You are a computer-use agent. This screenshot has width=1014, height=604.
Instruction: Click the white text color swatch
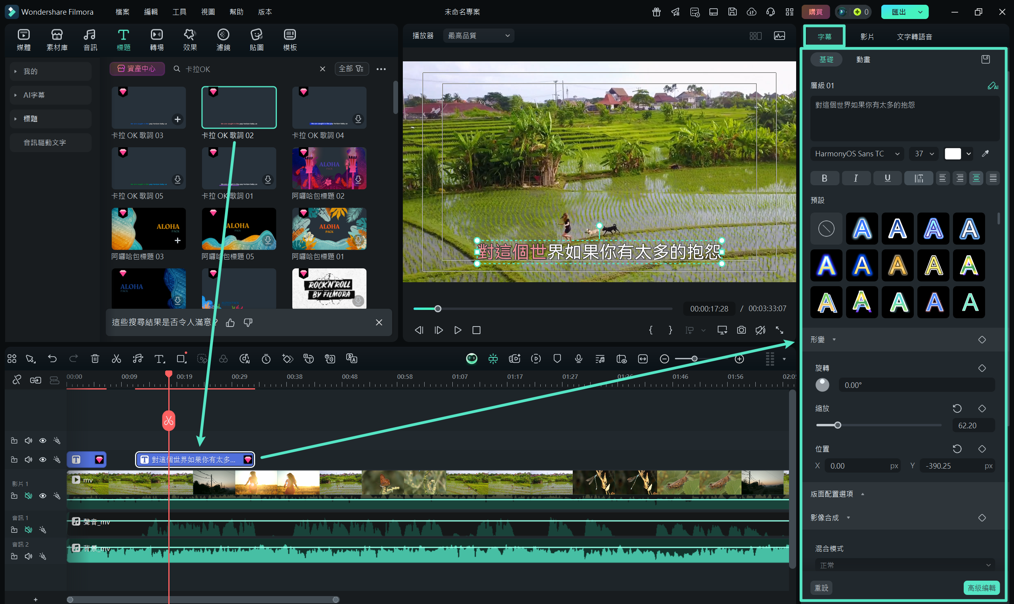point(953,154)
